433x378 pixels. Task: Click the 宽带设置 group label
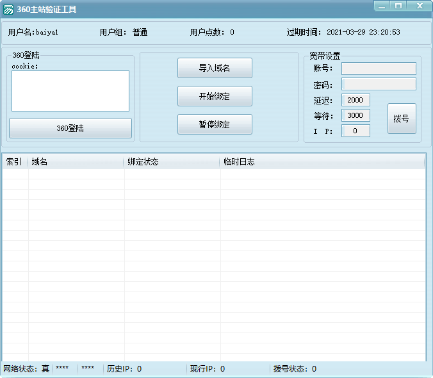click(x=325, y=56)
